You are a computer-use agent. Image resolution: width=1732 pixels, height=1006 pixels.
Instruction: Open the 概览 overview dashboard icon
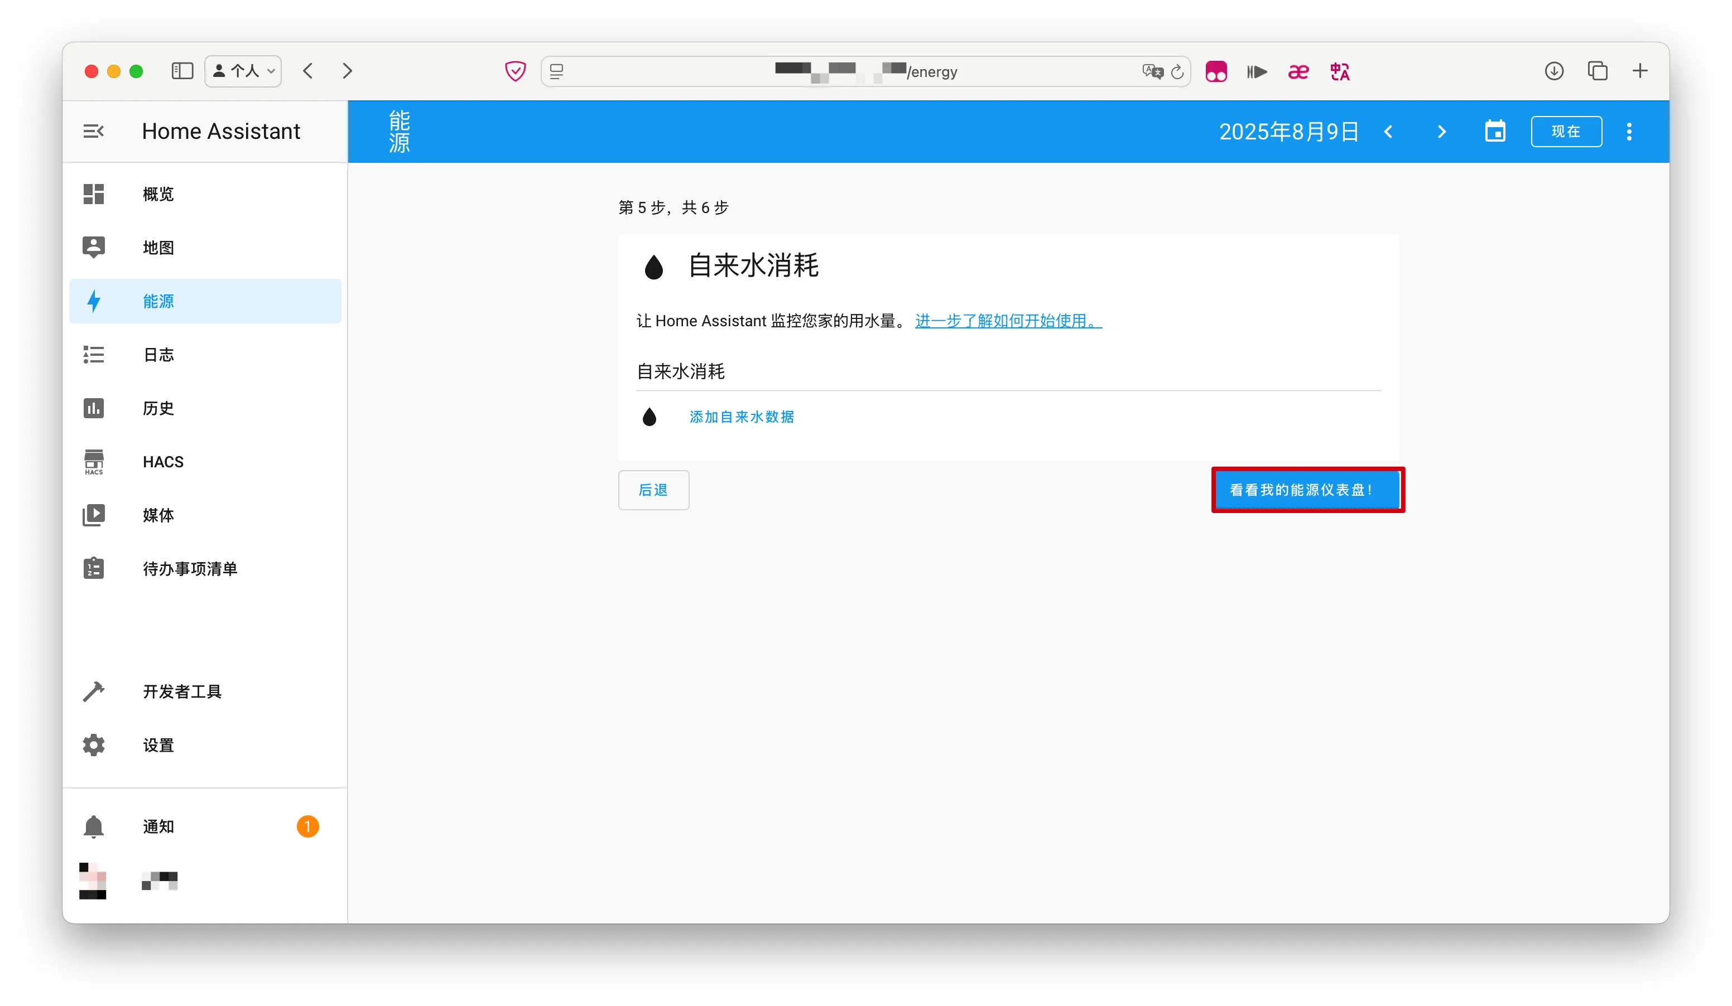94,194
